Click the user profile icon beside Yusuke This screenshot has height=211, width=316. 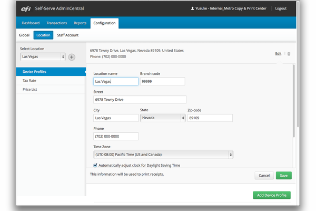(x=192, y=8)
